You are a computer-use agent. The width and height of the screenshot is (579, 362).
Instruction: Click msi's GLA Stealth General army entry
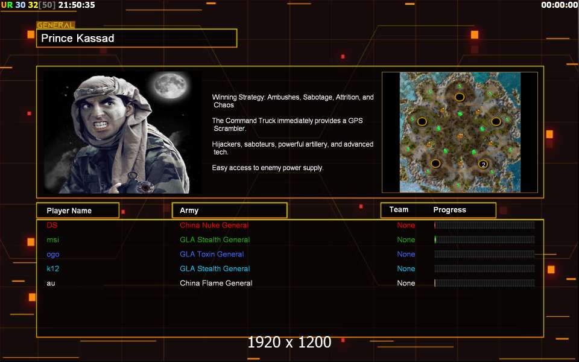(215, 240)
